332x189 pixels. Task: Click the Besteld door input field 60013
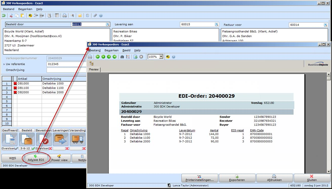point(89,24)
